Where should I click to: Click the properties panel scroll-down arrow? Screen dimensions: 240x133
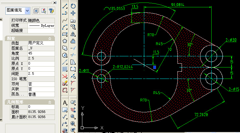1,120
